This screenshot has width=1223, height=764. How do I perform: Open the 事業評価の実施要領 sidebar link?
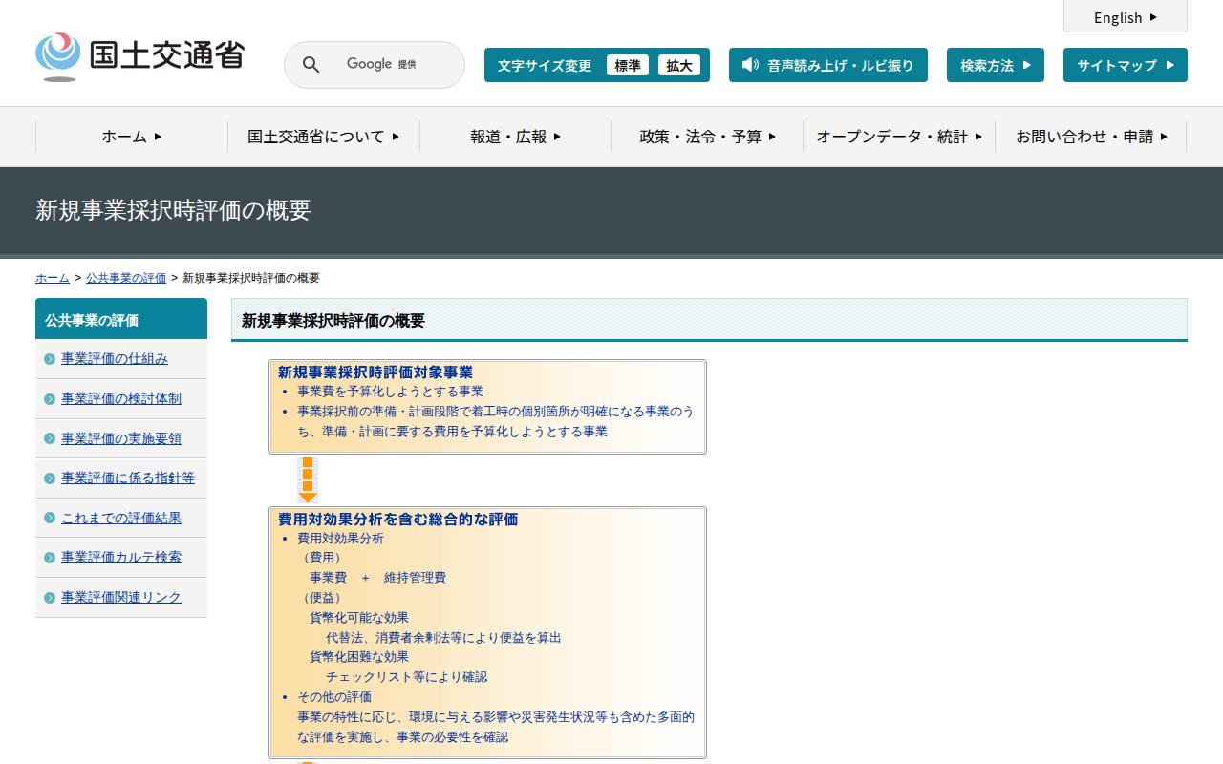pyautogui.click(x=121, y=438)
